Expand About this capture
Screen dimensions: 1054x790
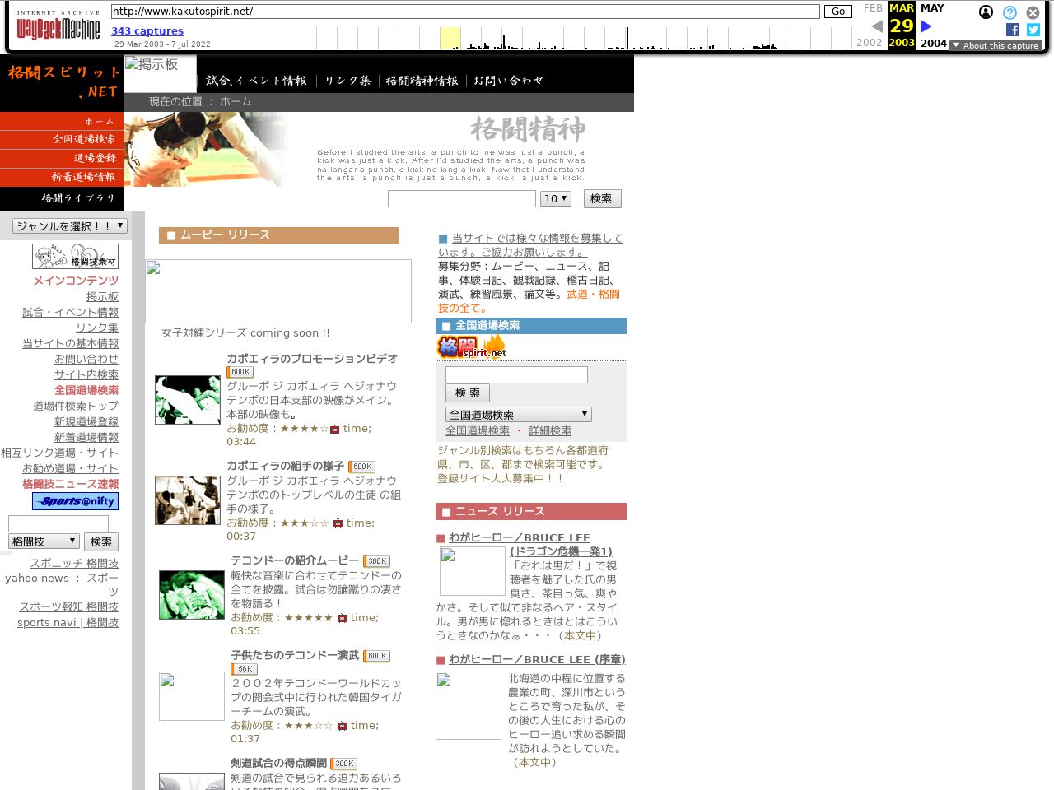(995, 45)
